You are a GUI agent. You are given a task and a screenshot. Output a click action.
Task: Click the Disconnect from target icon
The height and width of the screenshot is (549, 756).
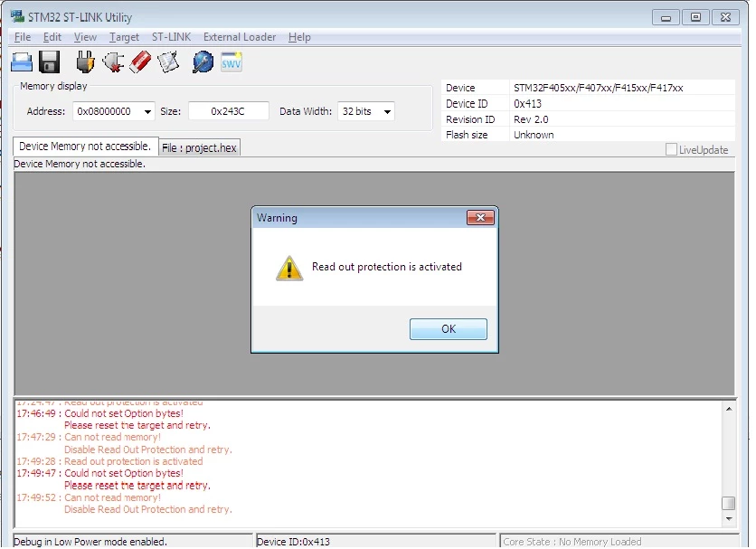click(113, 62)
